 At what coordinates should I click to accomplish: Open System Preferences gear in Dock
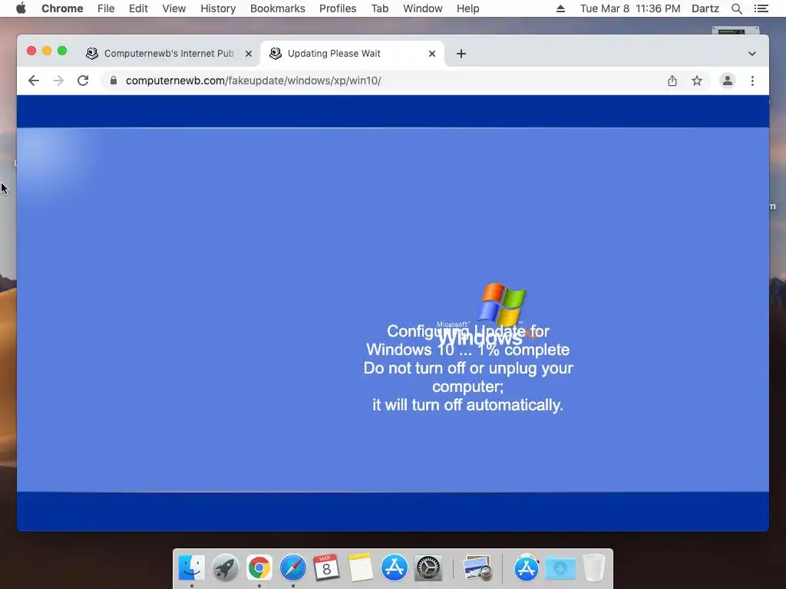point(428,568)
